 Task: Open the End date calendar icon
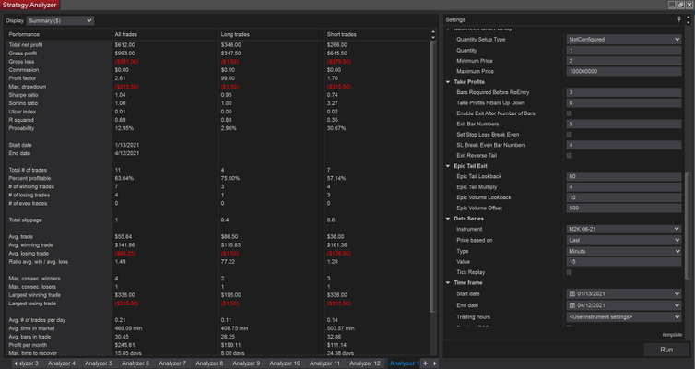pyautogui.click(x=572, y=305)
